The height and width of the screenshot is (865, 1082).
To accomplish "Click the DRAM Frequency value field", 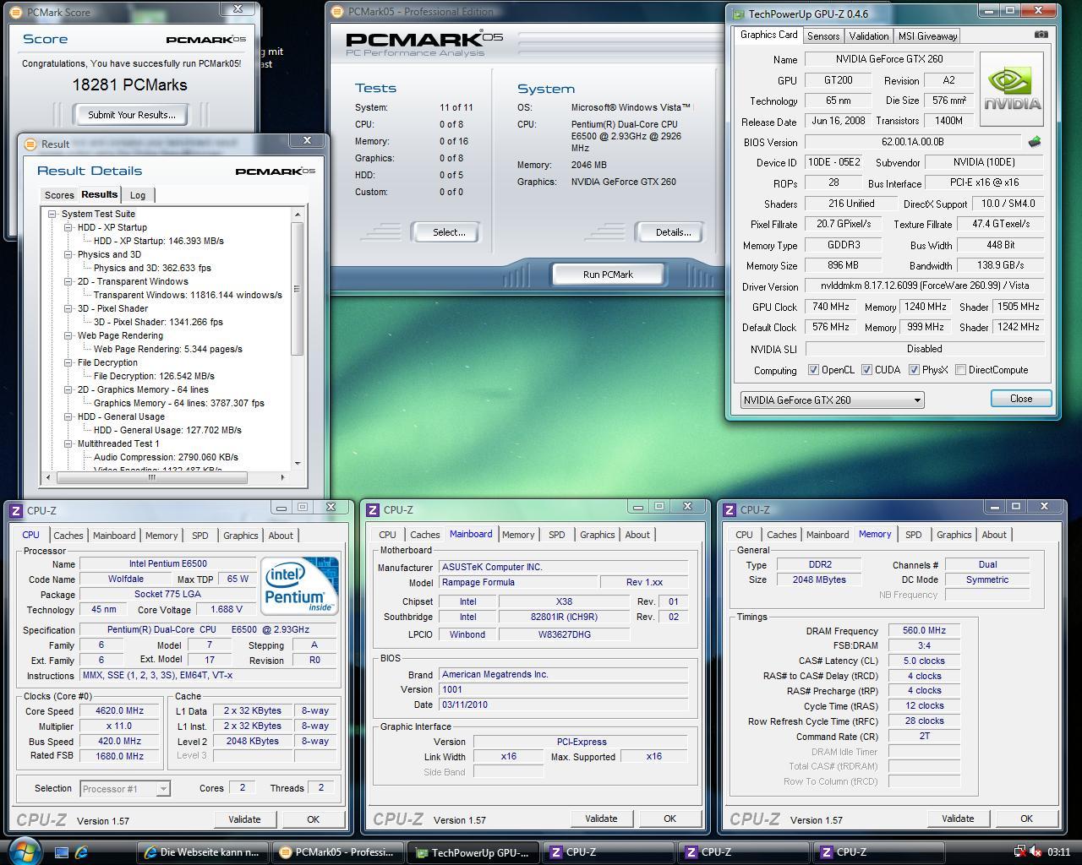I will (924, 630).
